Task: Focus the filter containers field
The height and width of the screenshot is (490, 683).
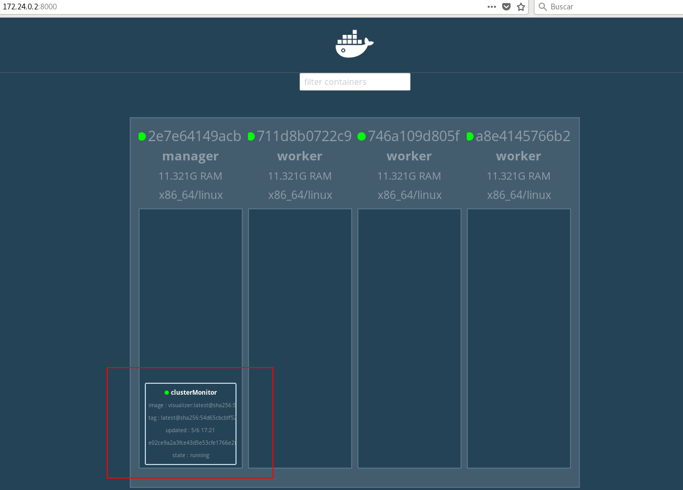Action: pos(355,82)
